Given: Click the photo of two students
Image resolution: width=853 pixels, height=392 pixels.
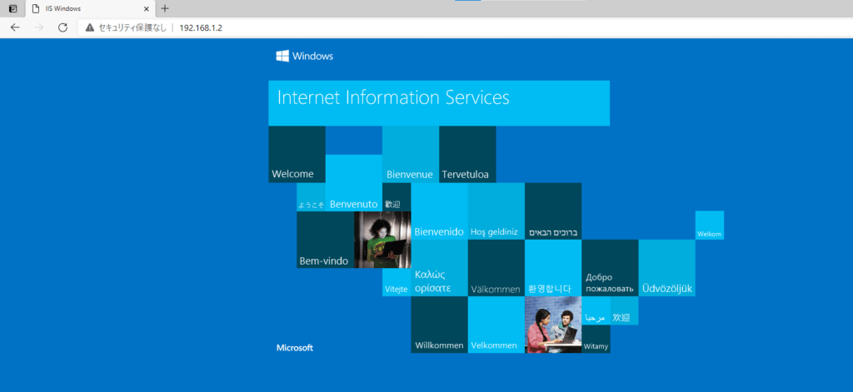Looking at the screenshot, I should (553, 325).
